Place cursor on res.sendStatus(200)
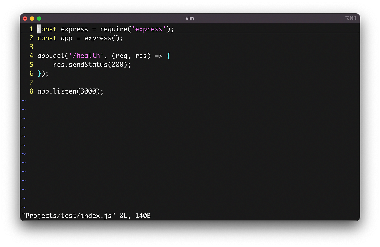The width and height of the screenshot is (380, 247). coord(92,65)
